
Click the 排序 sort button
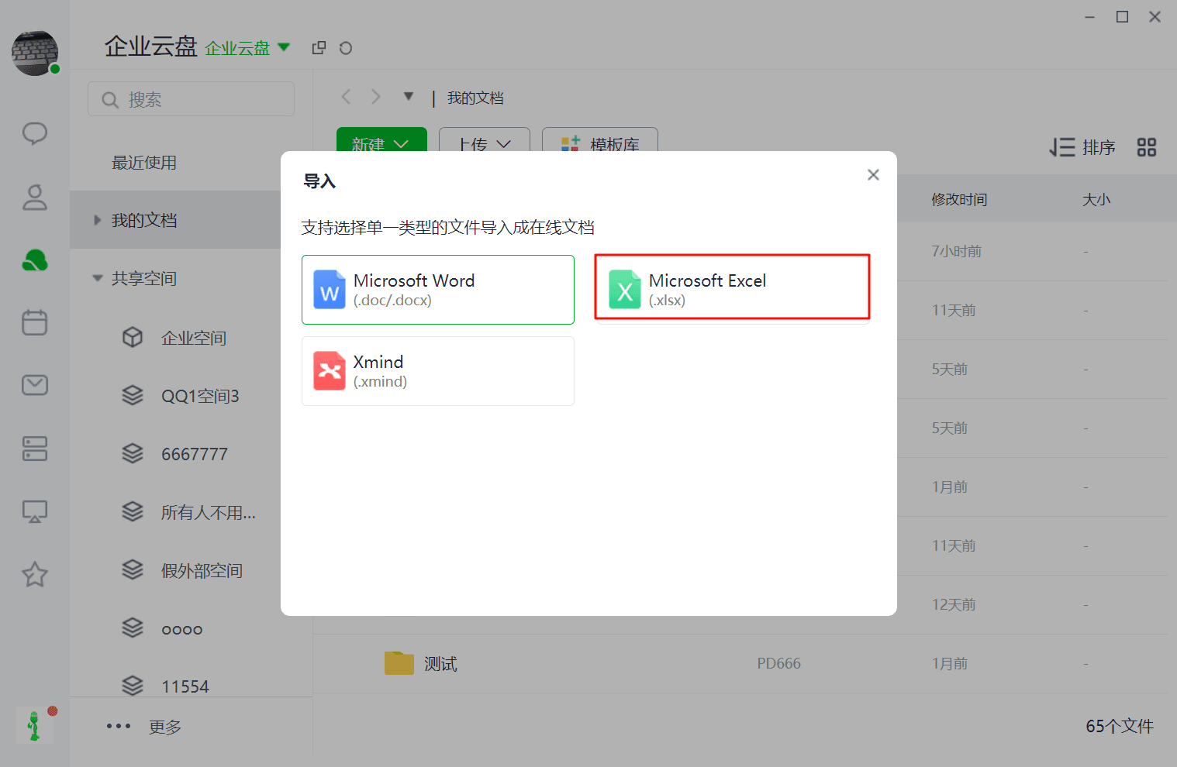(1082, 147)
